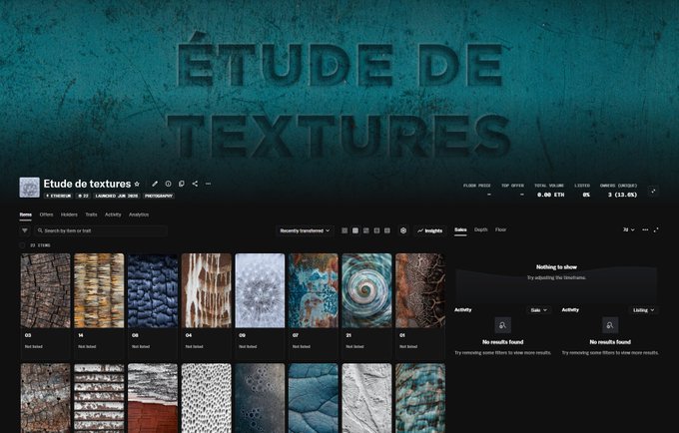Open the blue leaf veins texture thumbnail
Screen dimensions: 679x433
(314, 398)
